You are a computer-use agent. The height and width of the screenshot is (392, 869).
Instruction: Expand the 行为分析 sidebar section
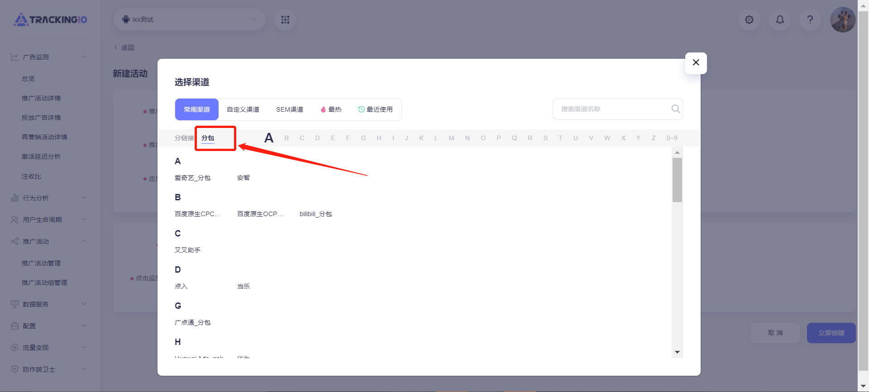48,198
